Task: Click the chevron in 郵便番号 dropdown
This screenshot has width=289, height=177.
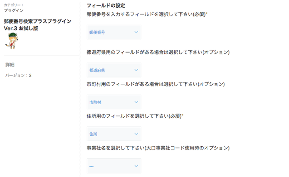Action: point(136,32)
